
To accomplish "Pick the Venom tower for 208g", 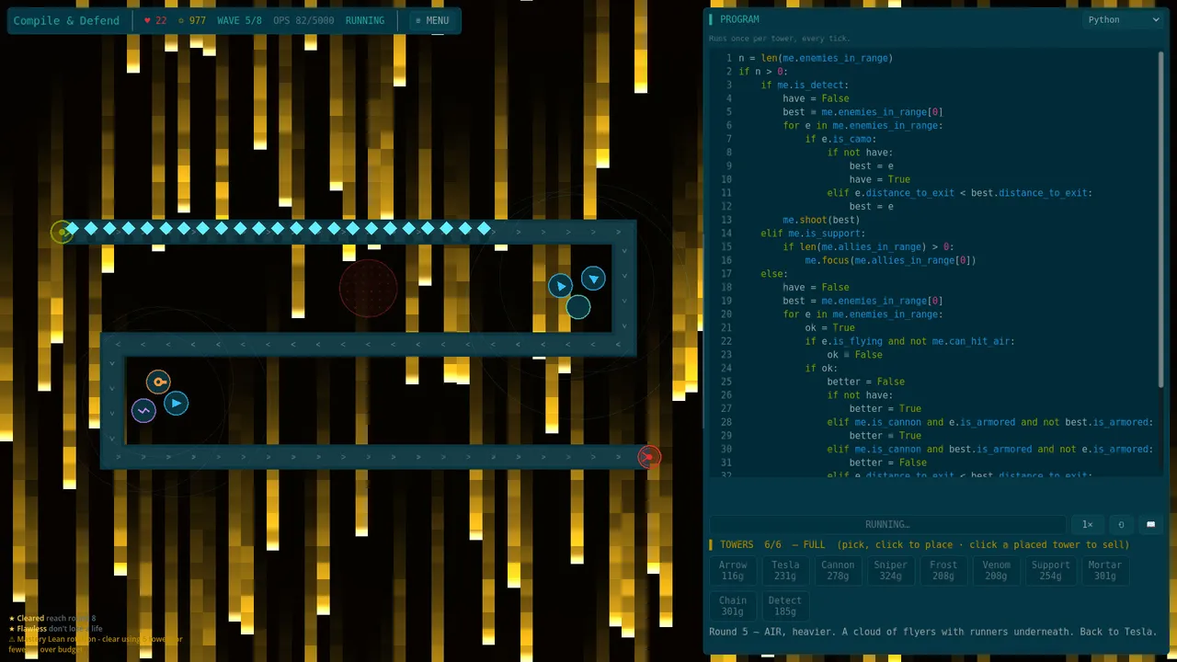I will pos(996,570).
